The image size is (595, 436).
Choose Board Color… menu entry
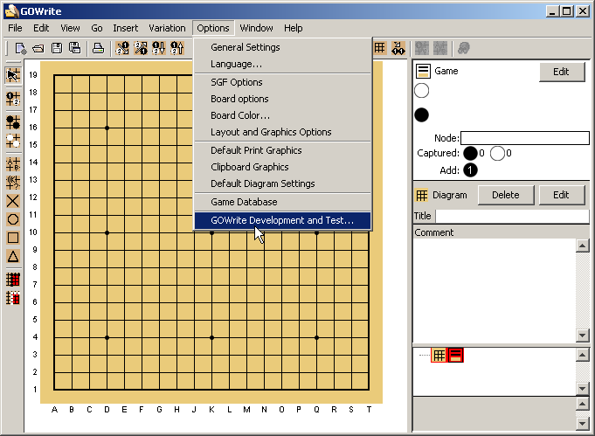(x=283, y=115)
